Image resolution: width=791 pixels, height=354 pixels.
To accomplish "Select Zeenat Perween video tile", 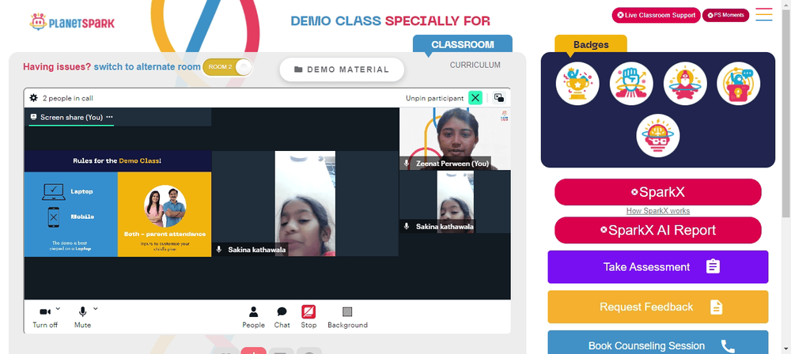I will 455,138.
